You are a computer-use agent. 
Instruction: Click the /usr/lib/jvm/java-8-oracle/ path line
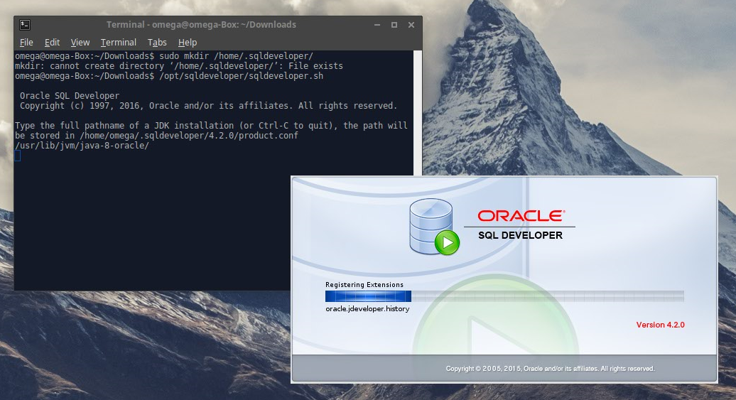[x=82, y=146]
